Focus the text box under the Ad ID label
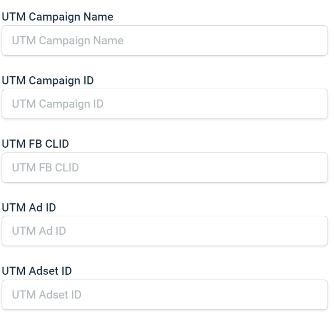The height and width of the screenshot is (318, 334). pos(165,231)
